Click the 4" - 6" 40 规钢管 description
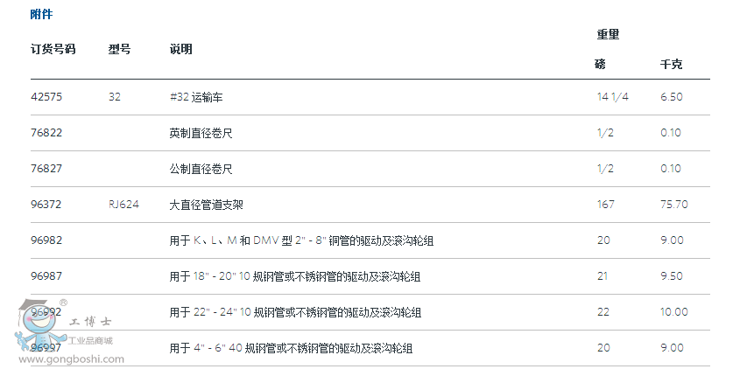This screenshot has width=740, height=376. pyautogui.click(x=291, y=348)
